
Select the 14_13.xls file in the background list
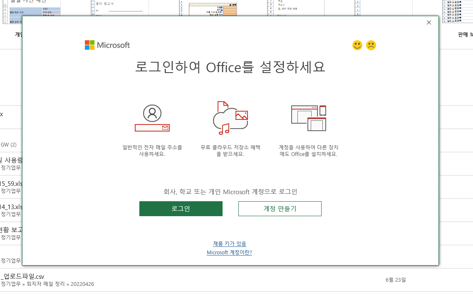click(x=11, y=207)
